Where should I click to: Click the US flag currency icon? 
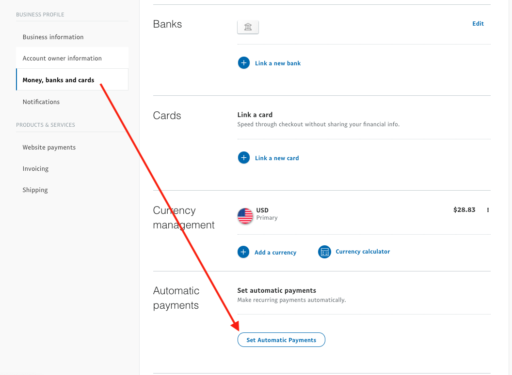(245, 216)
